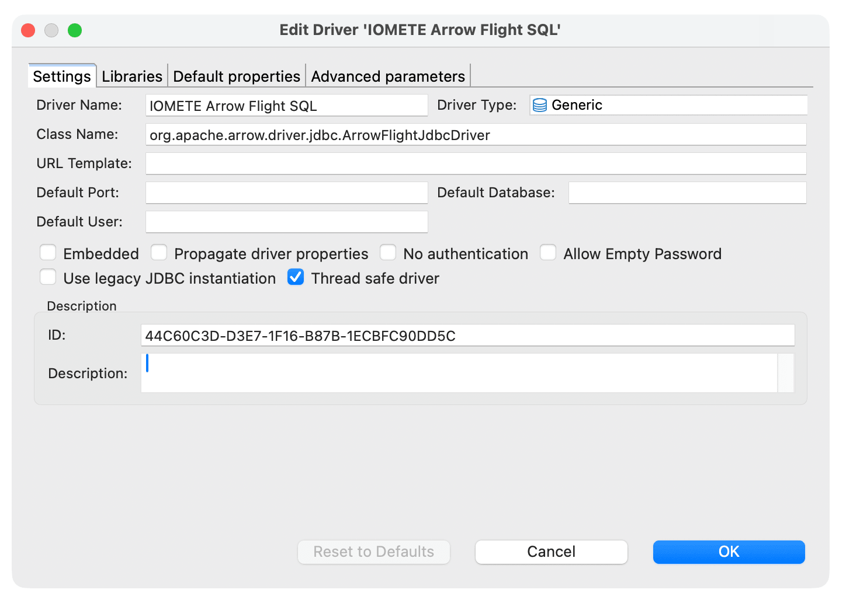
Task: Click the 'Class Name:' label
Action: coord(77,134)
